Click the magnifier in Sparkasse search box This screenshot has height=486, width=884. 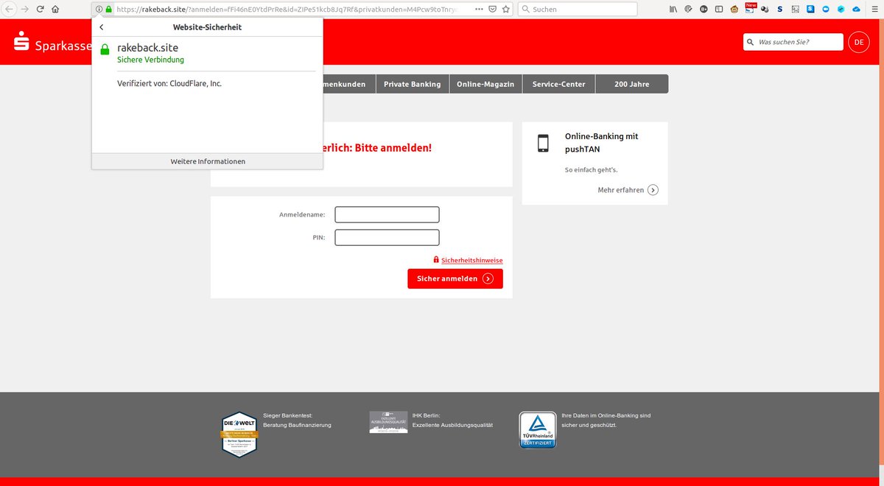tap(751, 42)
